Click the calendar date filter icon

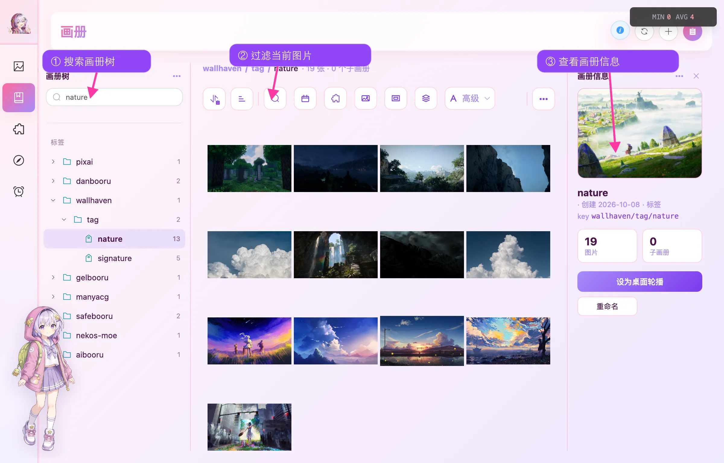(x=305, y=99)
